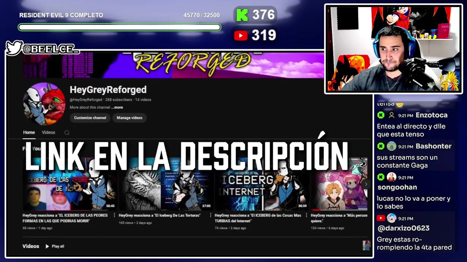Image resolution: width=467 pixels, height=262 pixels.
Task: Click the songoohan username in chat
Action: pos(397,187)
